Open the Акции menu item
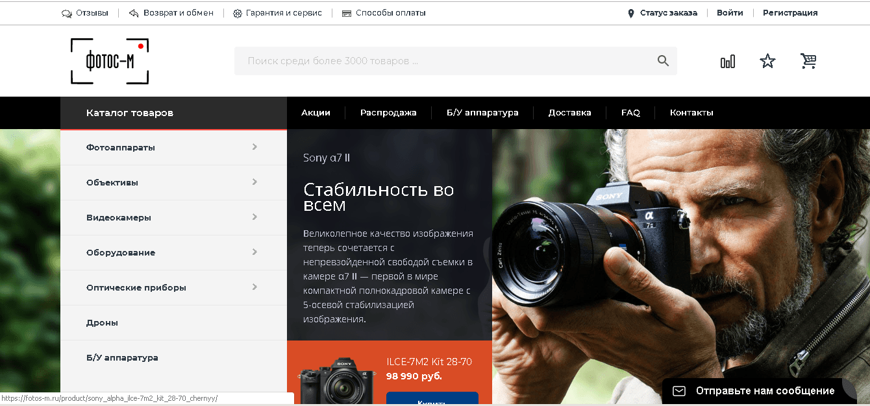Image resolution: width=870 pixels, height=406 pixels. (x=315, y=112)
